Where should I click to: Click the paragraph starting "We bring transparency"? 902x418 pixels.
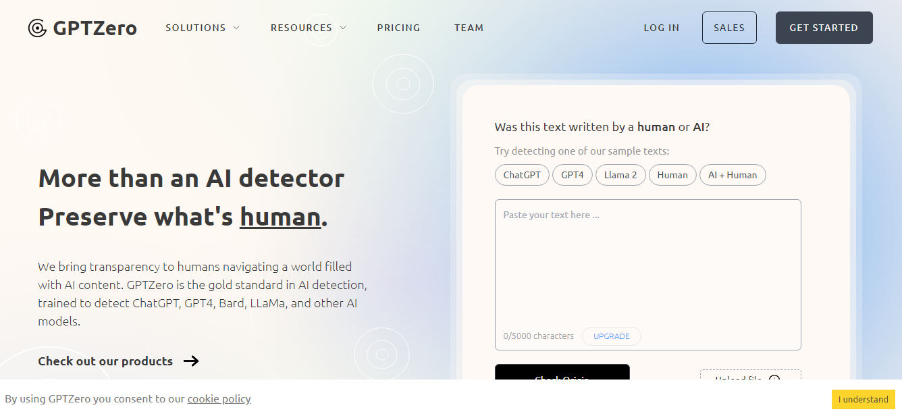pyautogui.click(x=203, y=294)
